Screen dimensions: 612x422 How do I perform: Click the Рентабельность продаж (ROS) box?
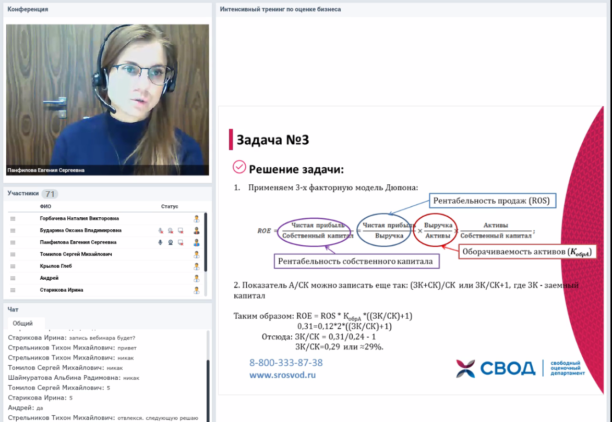492,201
